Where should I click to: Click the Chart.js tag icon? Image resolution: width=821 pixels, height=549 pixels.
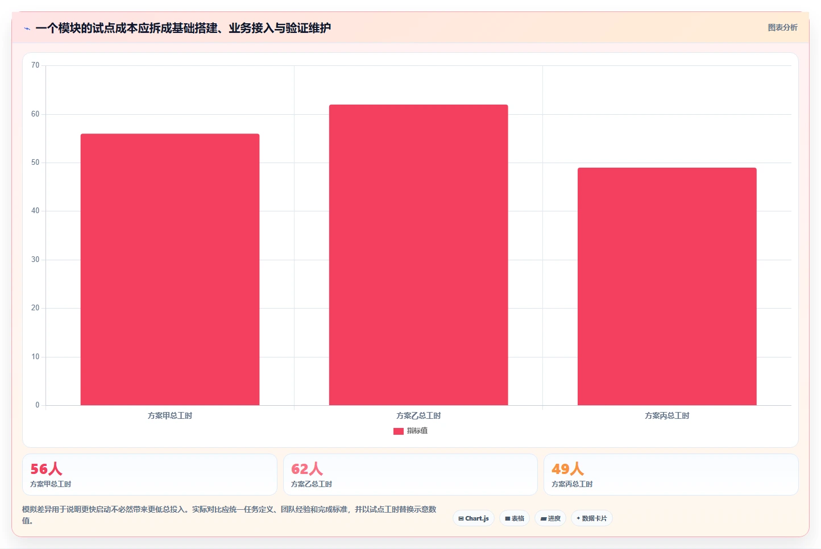click(461, 519)
